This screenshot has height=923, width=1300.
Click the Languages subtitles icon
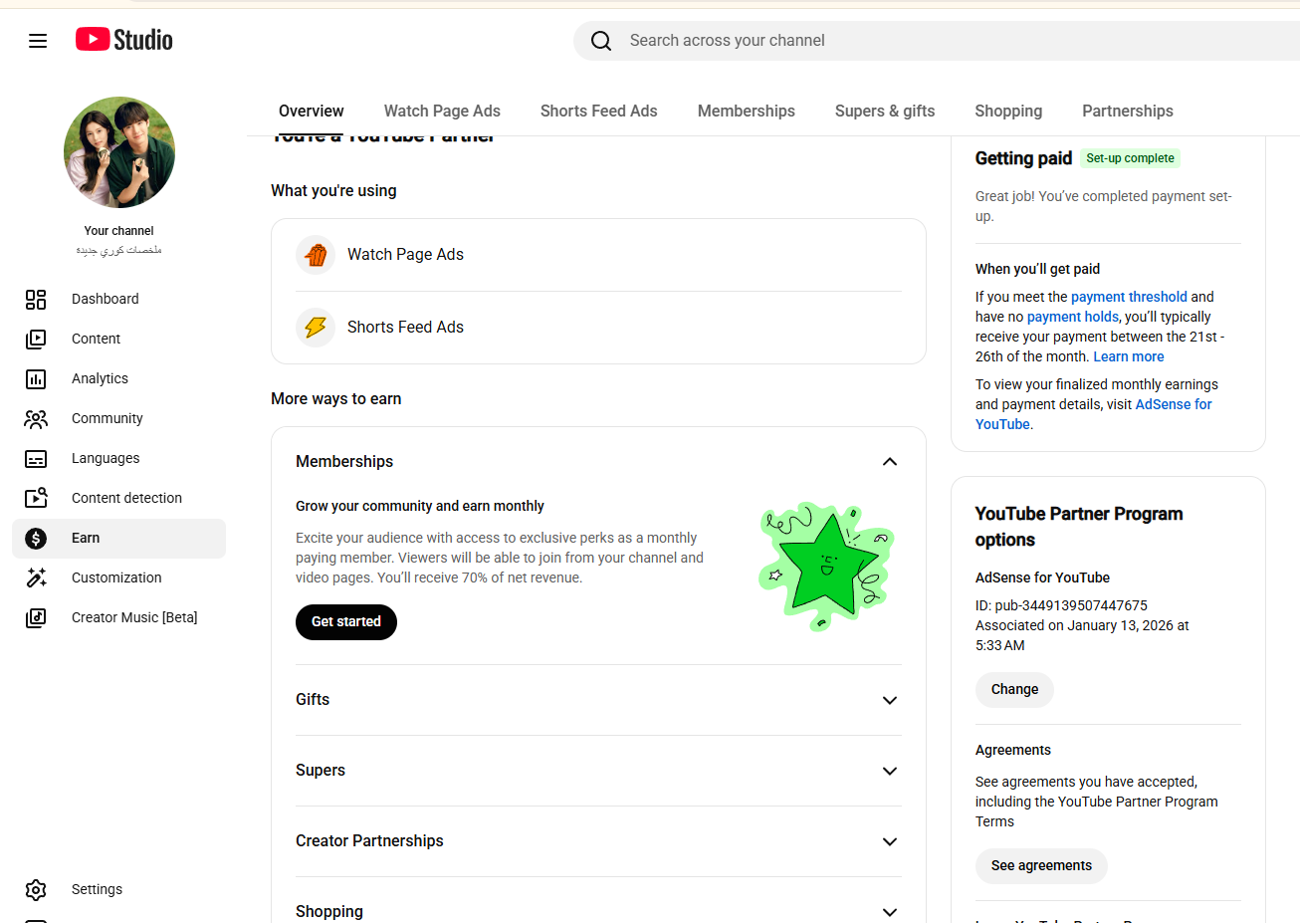click(36, 458)
